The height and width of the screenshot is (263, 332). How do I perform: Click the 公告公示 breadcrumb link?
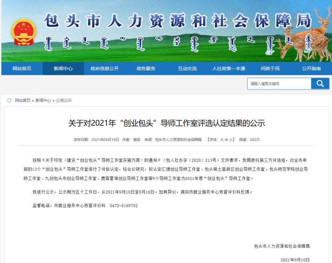(x=64, y=100)
